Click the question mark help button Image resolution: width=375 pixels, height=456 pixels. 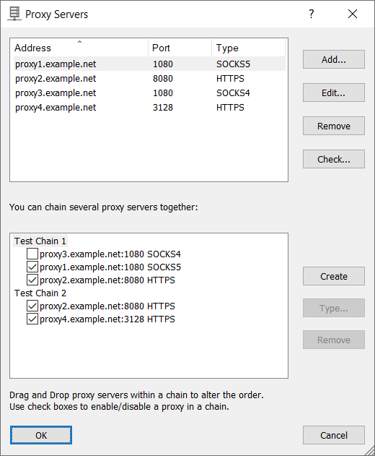[311, 14]
